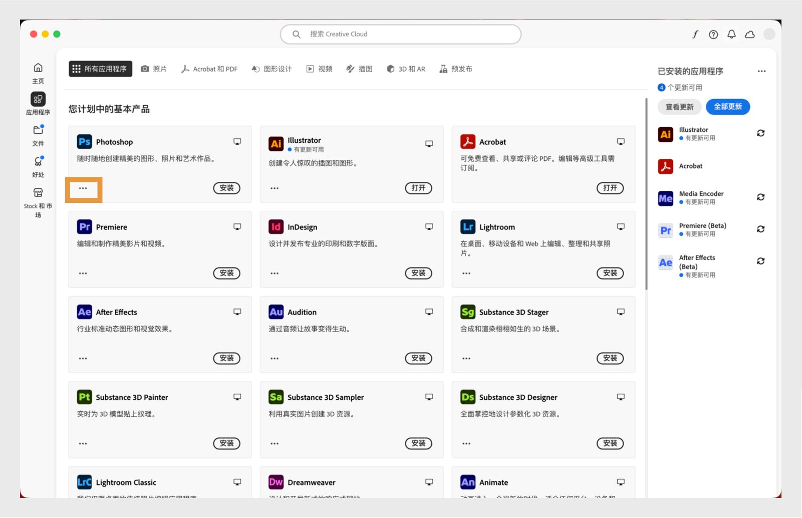Open more options for Audition card

(275, 359)
